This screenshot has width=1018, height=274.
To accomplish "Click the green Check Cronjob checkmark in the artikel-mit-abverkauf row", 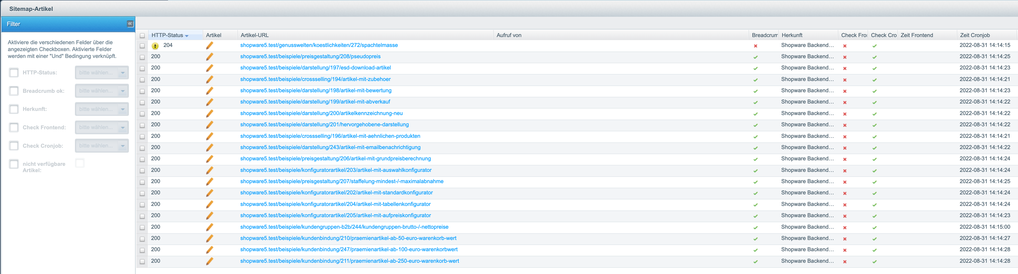I will pyautogui.click(x=874, y=103).
